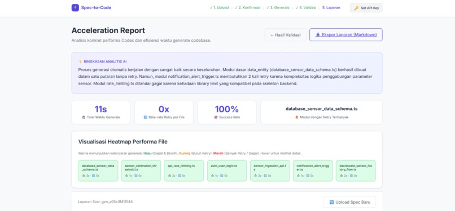Select the api_rate_limiting.ts heatmap tile
The height and width of the screenshot is (211, 455).
coord(184,171)
